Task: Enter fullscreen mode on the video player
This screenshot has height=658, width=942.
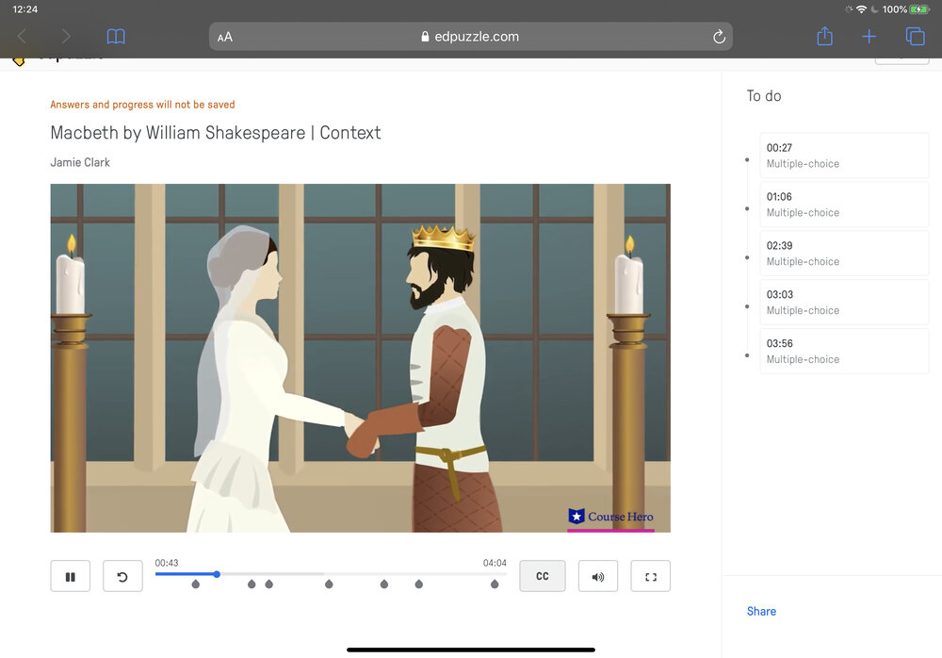Action: [650, 575]
